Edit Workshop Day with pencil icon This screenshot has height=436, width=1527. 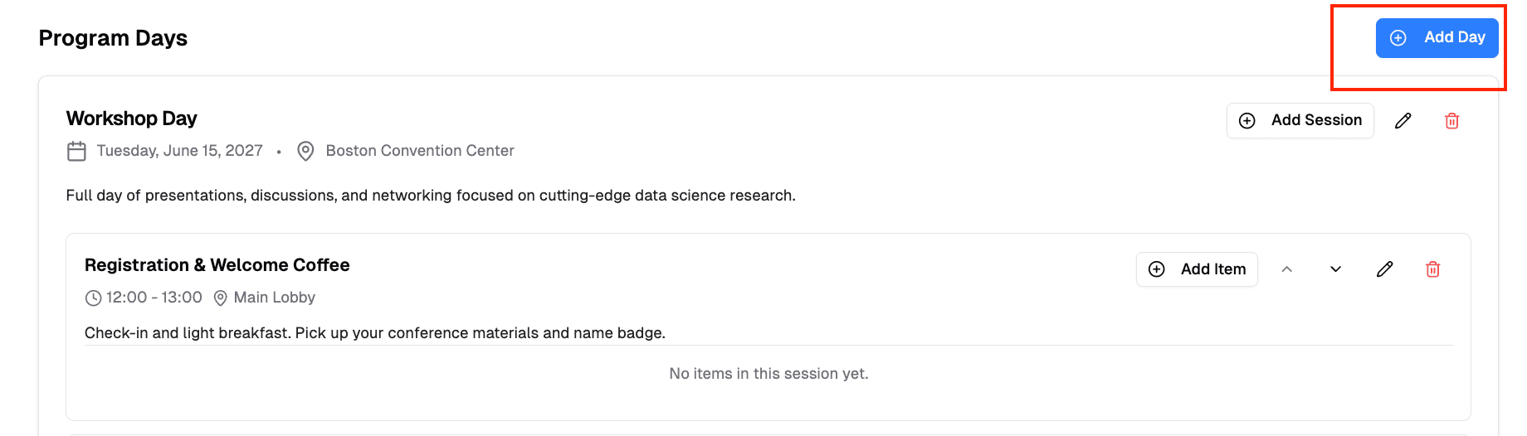pos(1403,121)
